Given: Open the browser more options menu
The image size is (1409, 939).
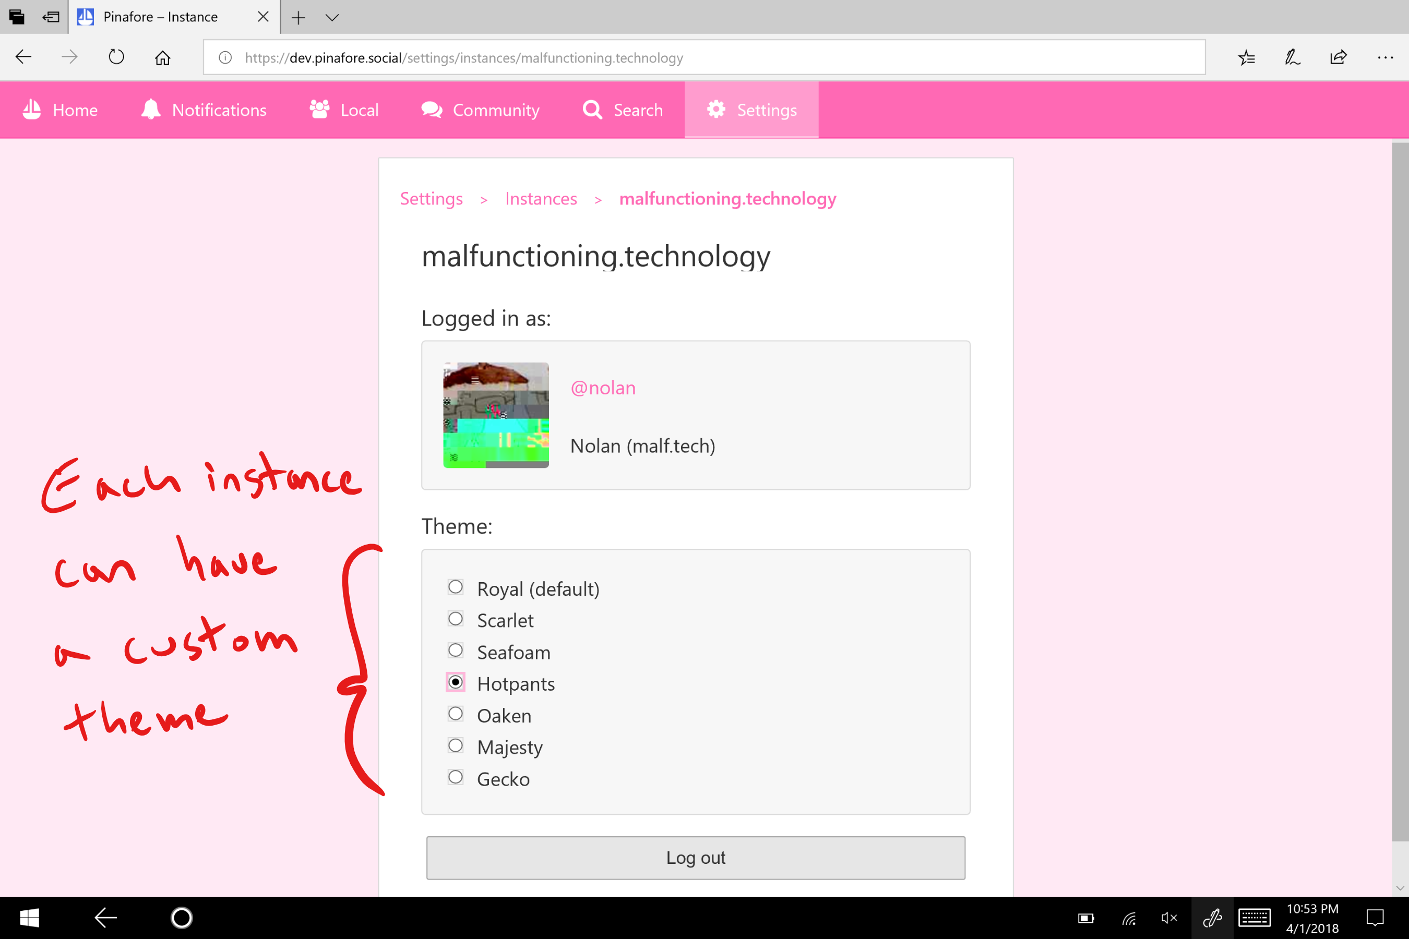Looking at the screenshot, I should (1385, 57).
